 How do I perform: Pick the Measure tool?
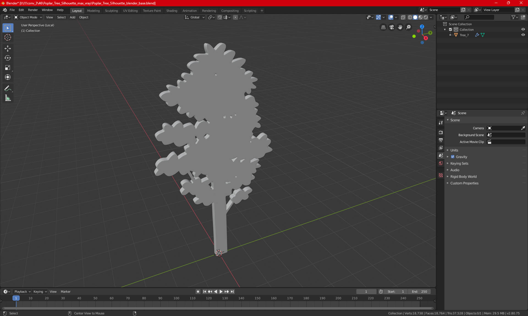tap(8, 98)
